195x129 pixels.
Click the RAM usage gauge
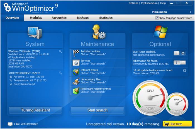click(x=177, y=104)
